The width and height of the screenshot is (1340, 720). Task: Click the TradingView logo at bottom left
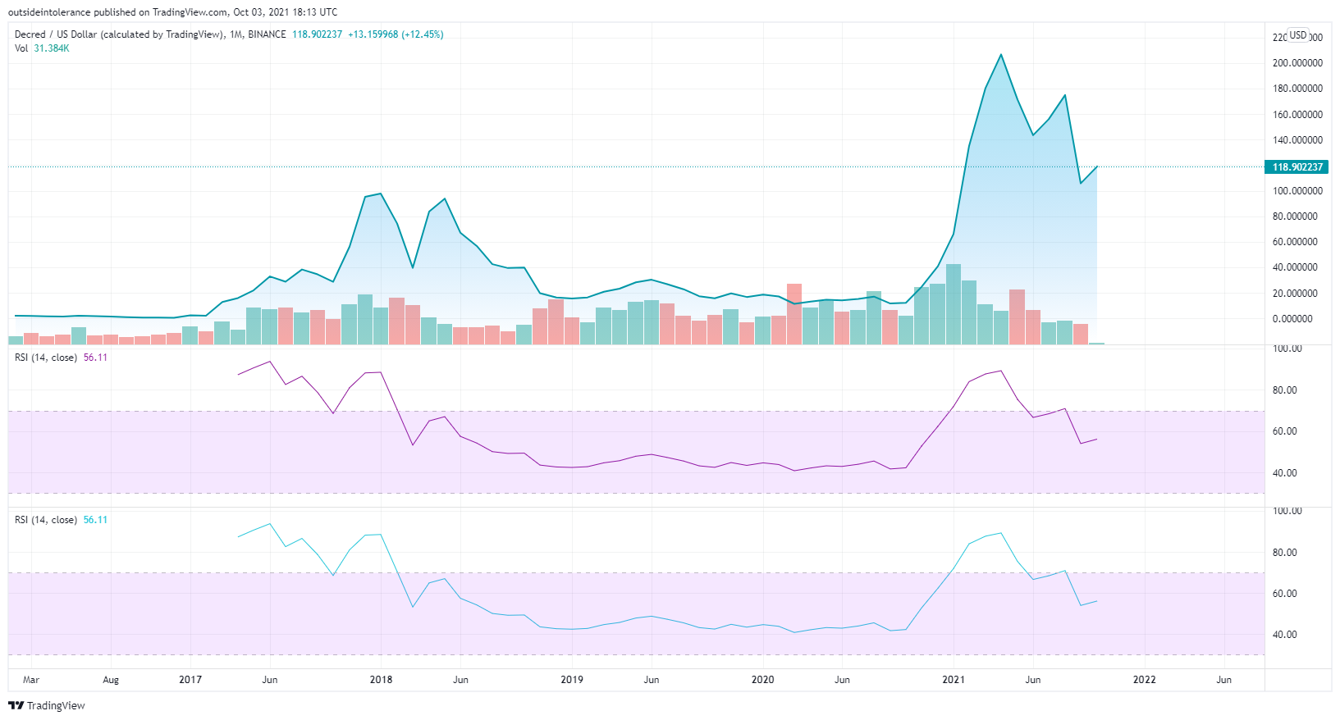(47, 705)
